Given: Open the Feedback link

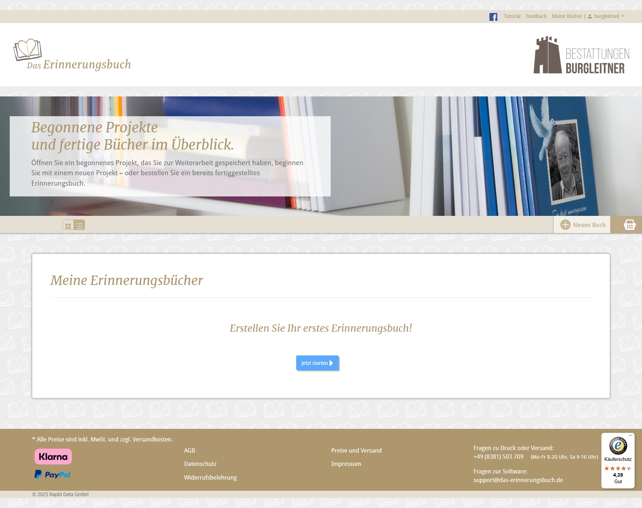Looking at the screenshot, I should [536, 16].
